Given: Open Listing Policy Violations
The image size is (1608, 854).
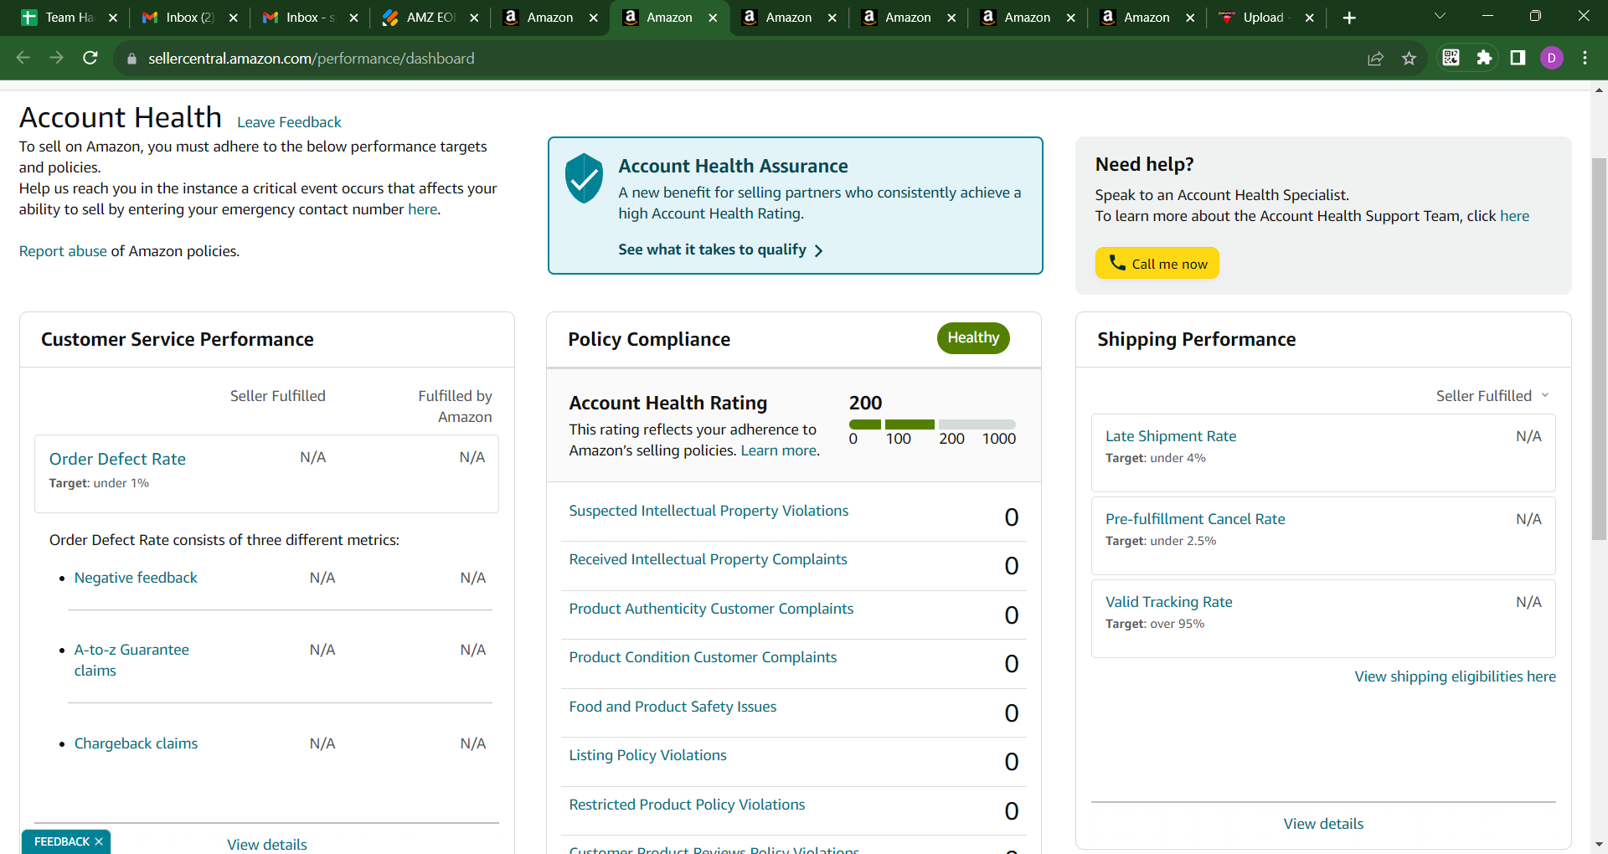Looking at the screenshot, I should click(647, 755).
